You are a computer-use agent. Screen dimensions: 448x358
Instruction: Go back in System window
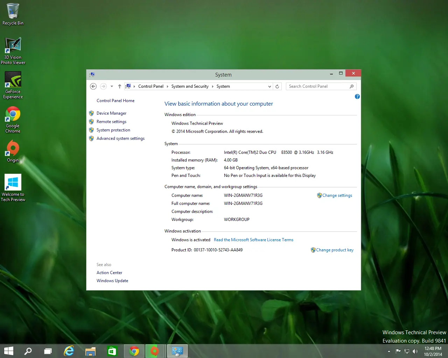point(93,86)
